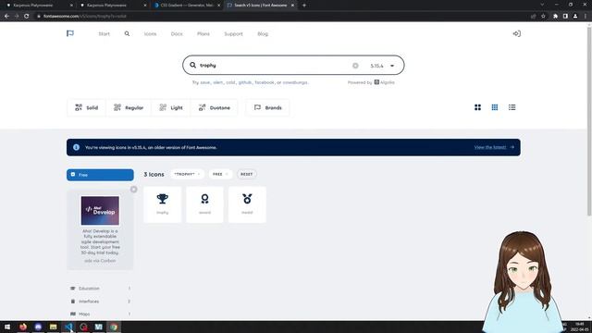Reload the page
This screenshot has width=592, height=333.
[27, 17]
